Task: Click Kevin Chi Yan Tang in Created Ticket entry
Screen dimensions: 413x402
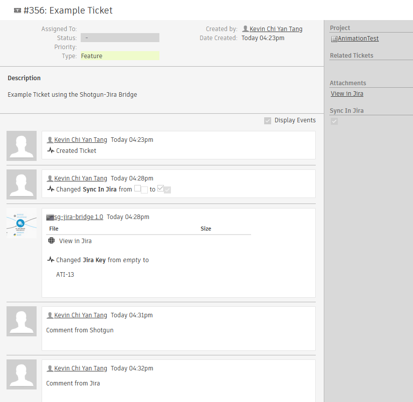Action: coord(81,140)
